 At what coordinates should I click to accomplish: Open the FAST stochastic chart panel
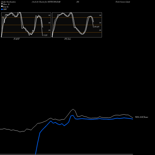(x=26, y=25)
